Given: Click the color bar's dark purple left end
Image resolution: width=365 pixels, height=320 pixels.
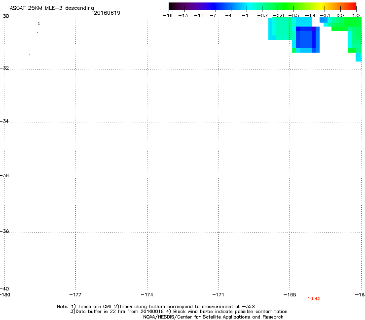Looking at the screenshot, I should 174,6.
